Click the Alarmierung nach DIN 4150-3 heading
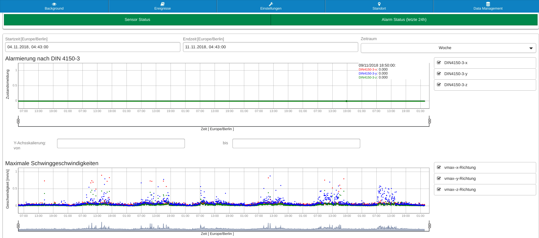 (42, 58)
